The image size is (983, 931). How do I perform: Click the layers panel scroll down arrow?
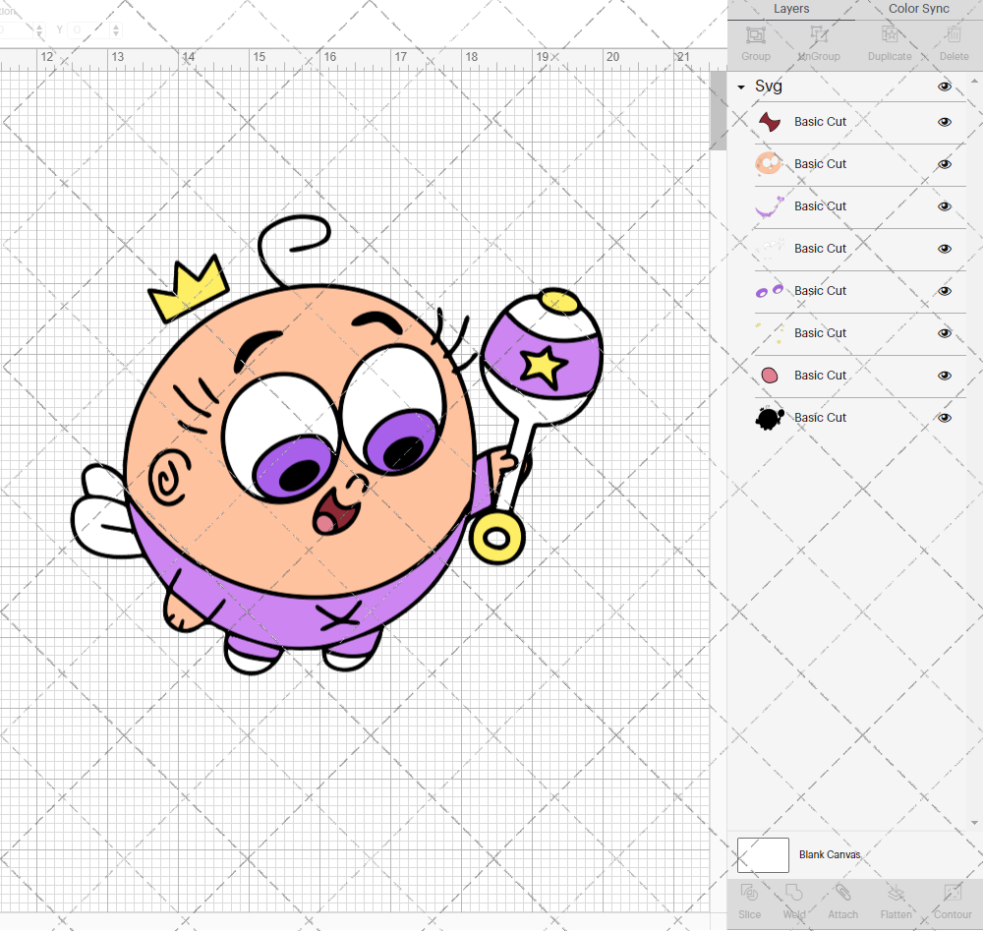tap(974, 823)
